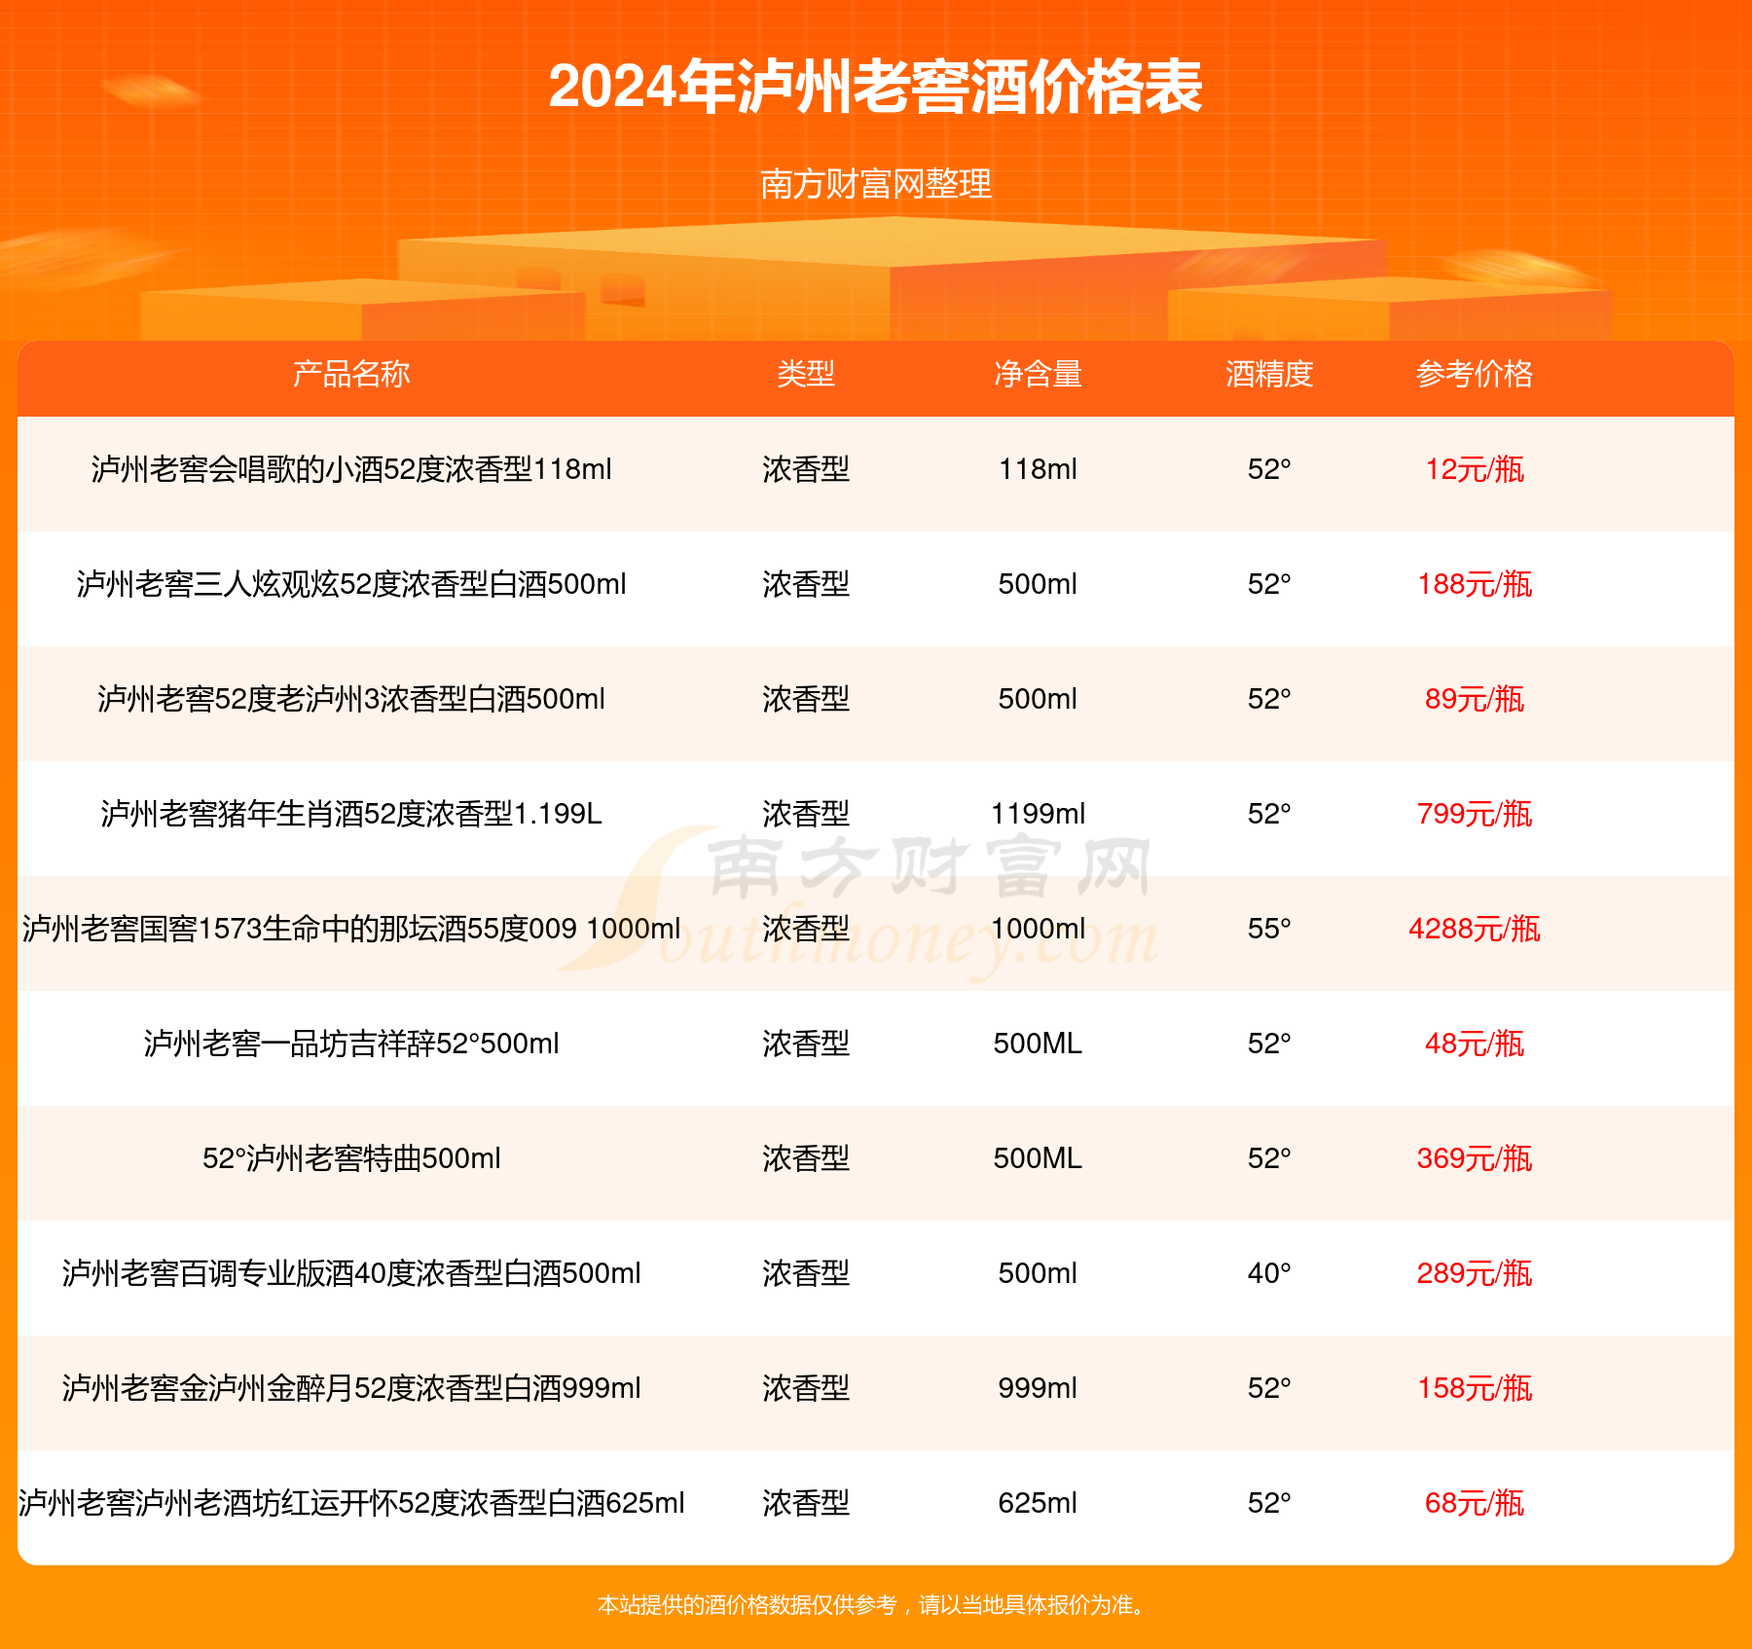The image size is (1752, 1649).
Task: Click the 625ml net content cell
Action: 1038,1503
